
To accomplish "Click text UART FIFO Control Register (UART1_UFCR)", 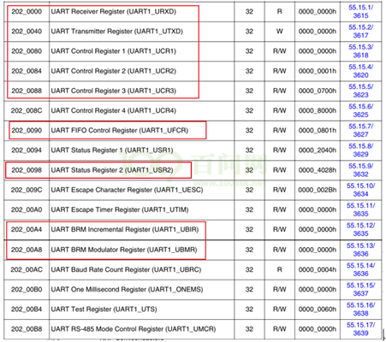I will tap(120, 130).
